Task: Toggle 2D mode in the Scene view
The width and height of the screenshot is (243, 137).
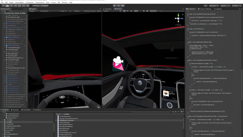Action: [x=120, y=11]
